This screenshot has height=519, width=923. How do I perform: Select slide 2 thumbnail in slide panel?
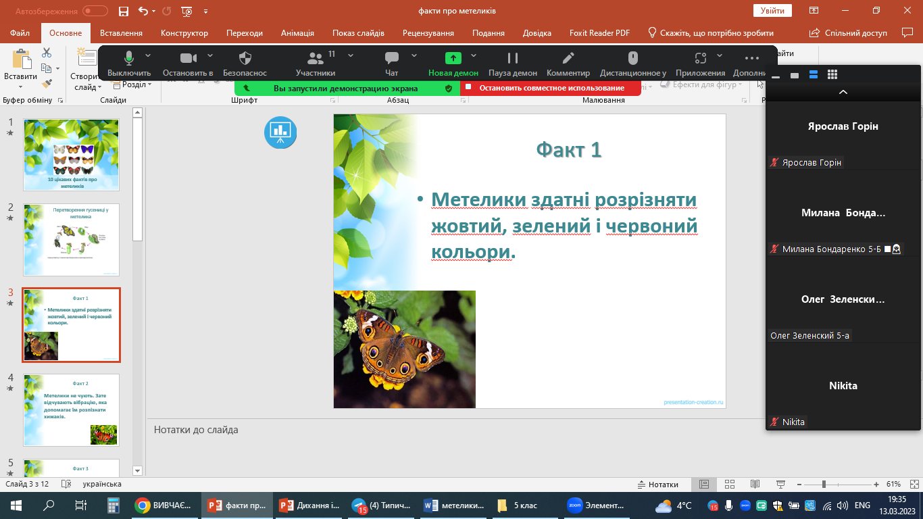click(x=72, y=239)
